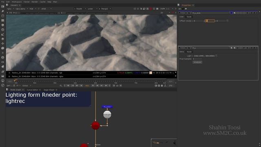Click the help icon on P_L_Axis panel
This screenshot has width=261, height=147.
click(x=251, y=13)
